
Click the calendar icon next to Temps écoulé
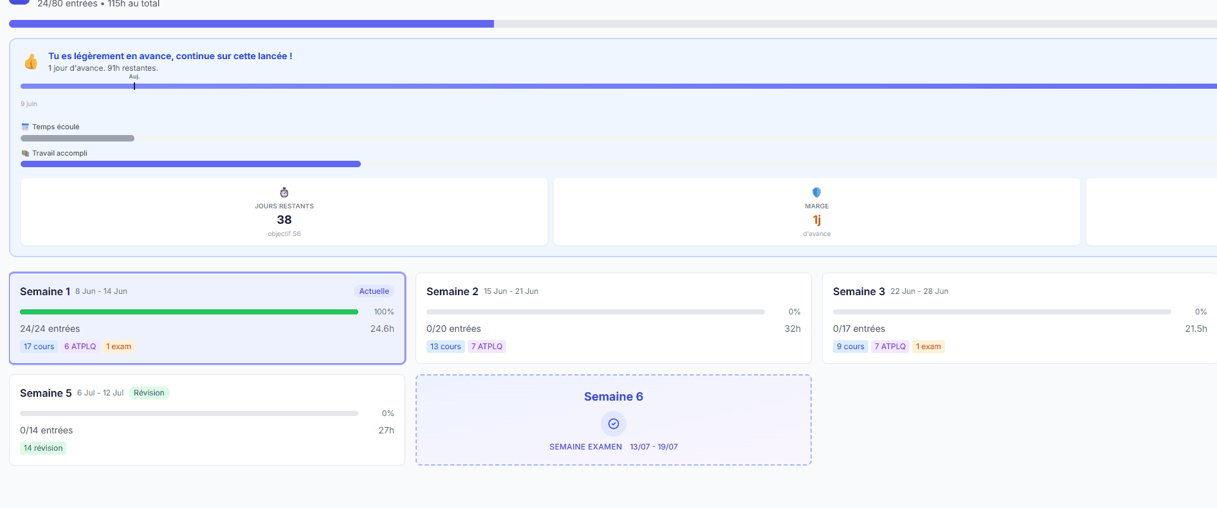coord(25,127)
